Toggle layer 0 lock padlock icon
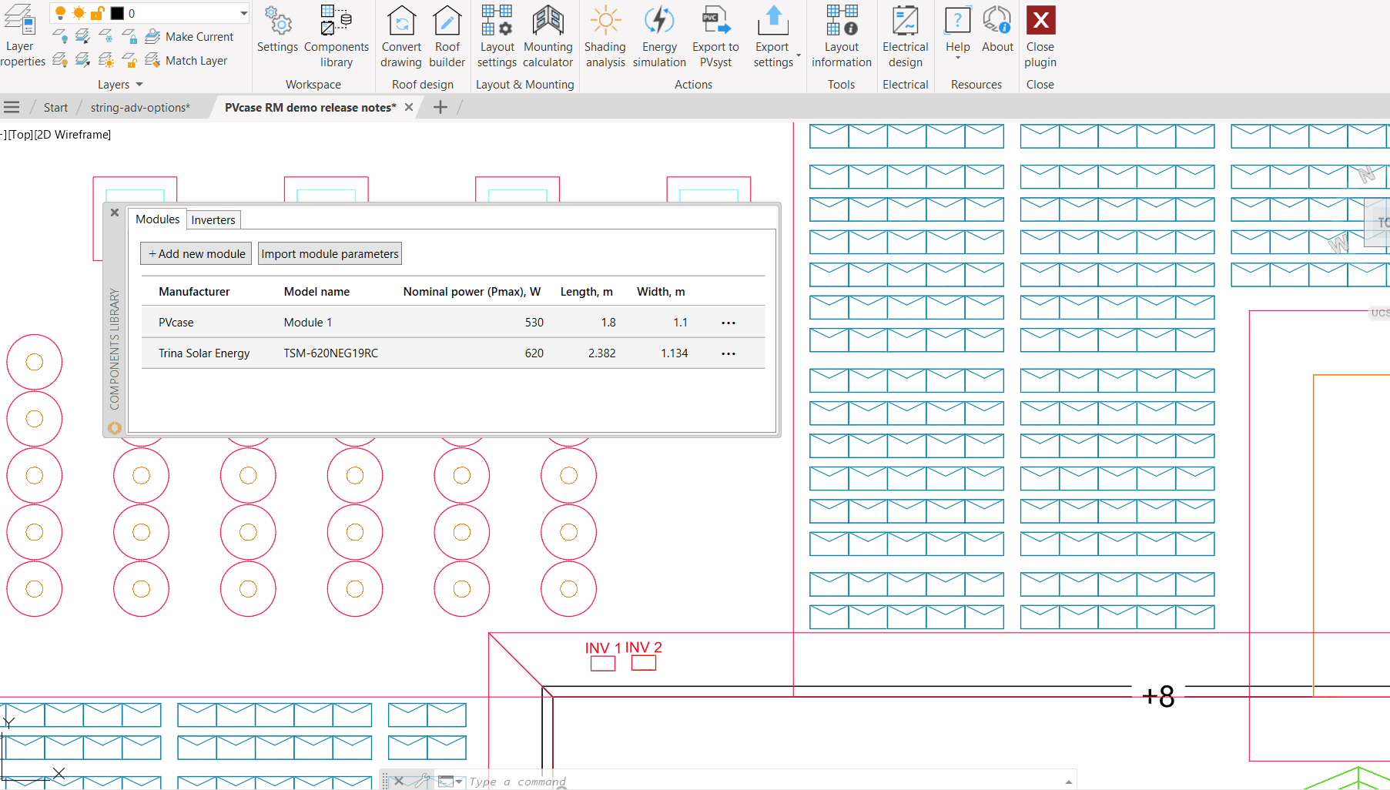This screenshot has width=1390, height=790. (x=98, y=13)
